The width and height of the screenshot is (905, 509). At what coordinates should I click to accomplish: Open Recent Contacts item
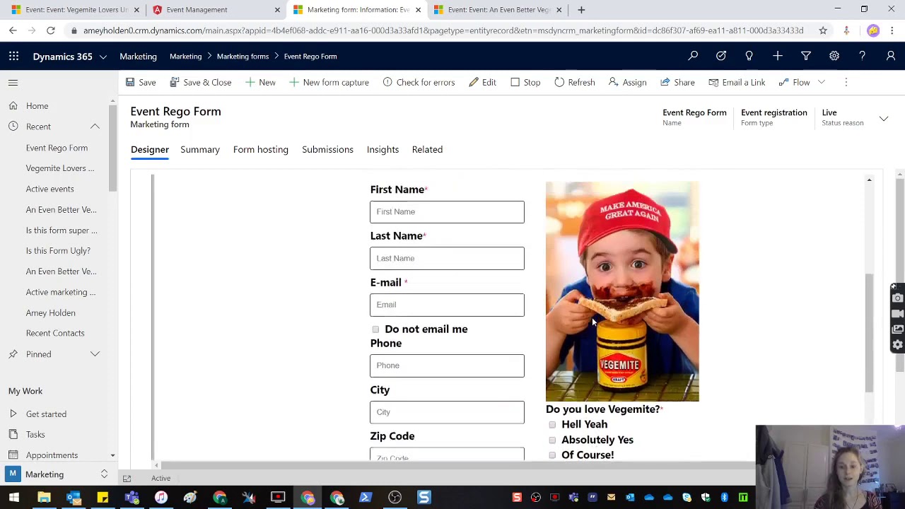coord(55,333)
